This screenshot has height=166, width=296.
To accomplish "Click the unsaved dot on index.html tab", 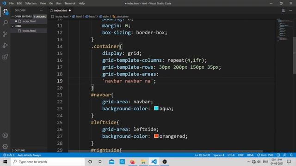I will pos(70,10).
